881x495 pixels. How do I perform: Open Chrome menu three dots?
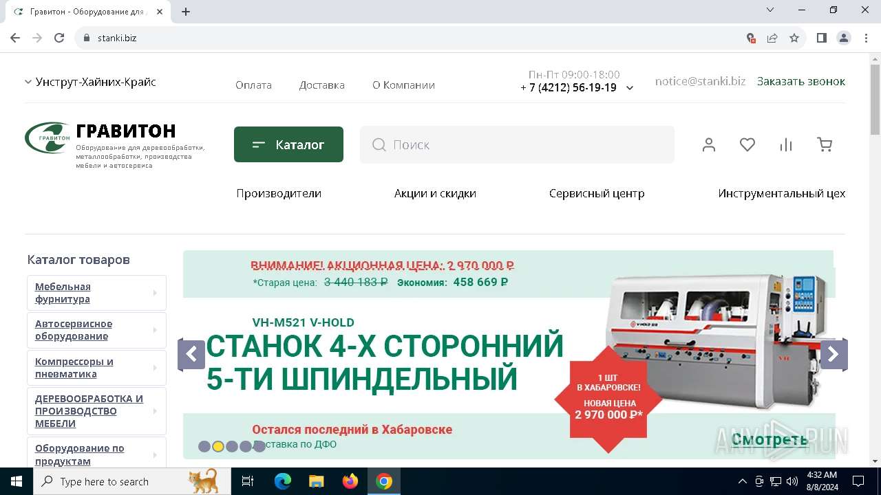point(865,38)
